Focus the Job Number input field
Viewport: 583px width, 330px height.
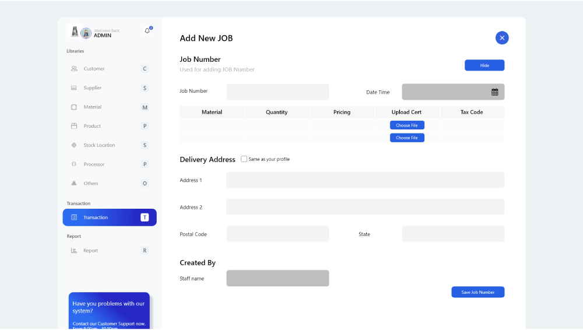[278, 92]
